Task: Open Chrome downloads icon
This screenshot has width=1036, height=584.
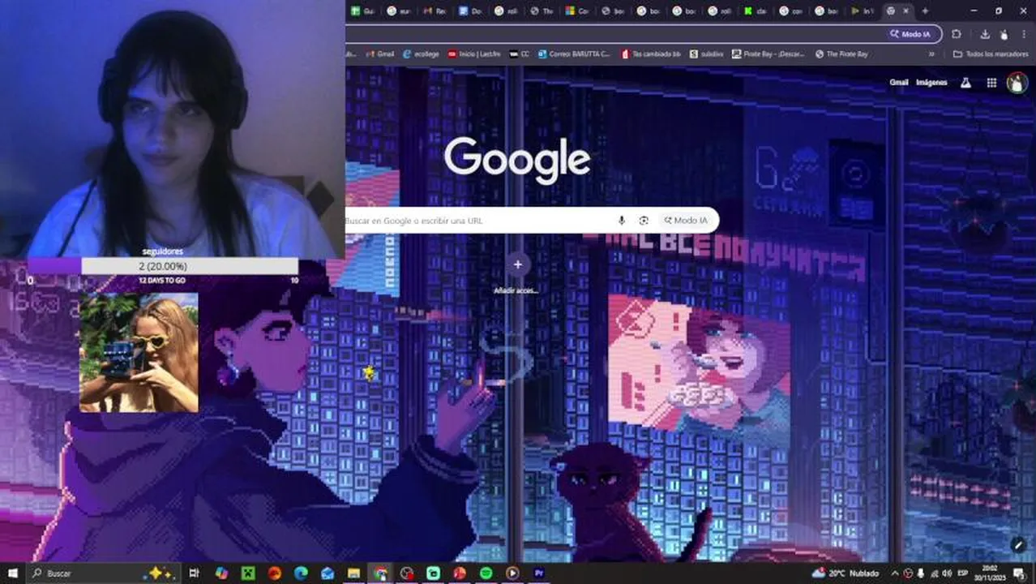Action: tap(985, 34)
